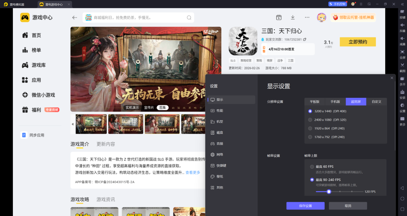407x216 pixels.
Task: Open 微信小游戏 mini games section
Action: point(38,95)
